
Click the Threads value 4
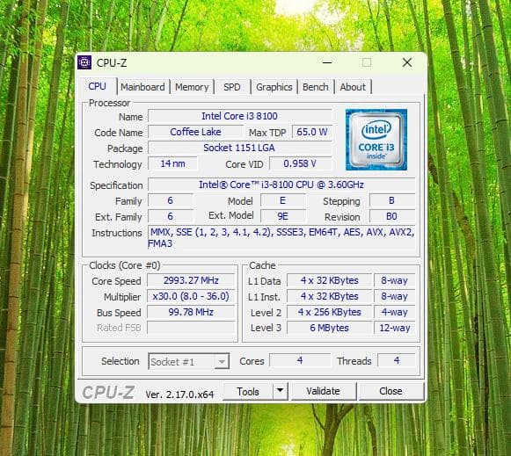[397, 360]
